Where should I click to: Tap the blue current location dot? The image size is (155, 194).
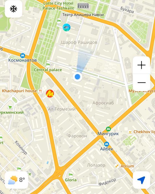77,77
